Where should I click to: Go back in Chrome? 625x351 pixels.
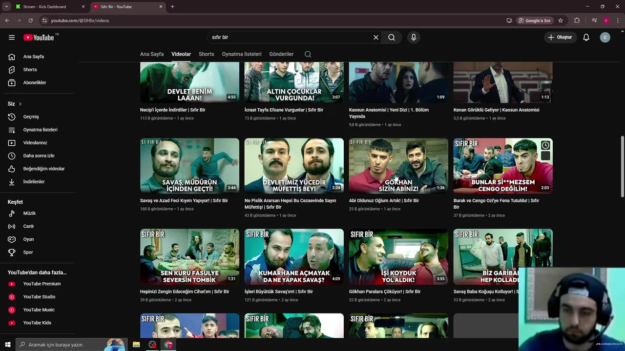7,20
